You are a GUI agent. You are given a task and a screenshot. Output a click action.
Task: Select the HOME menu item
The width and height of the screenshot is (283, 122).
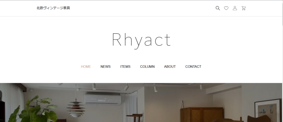click(86, 67)
